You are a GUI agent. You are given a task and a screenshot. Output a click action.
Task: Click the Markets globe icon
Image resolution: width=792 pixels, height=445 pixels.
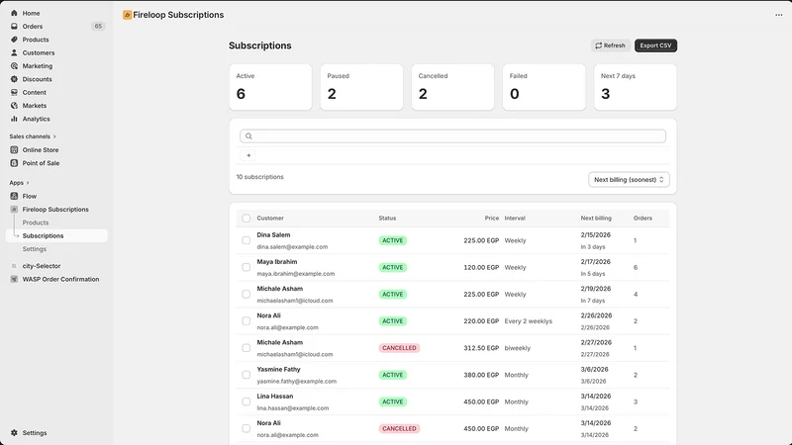tap(14, 106)
